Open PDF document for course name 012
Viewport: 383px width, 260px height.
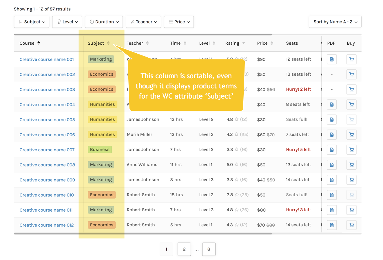332,225
